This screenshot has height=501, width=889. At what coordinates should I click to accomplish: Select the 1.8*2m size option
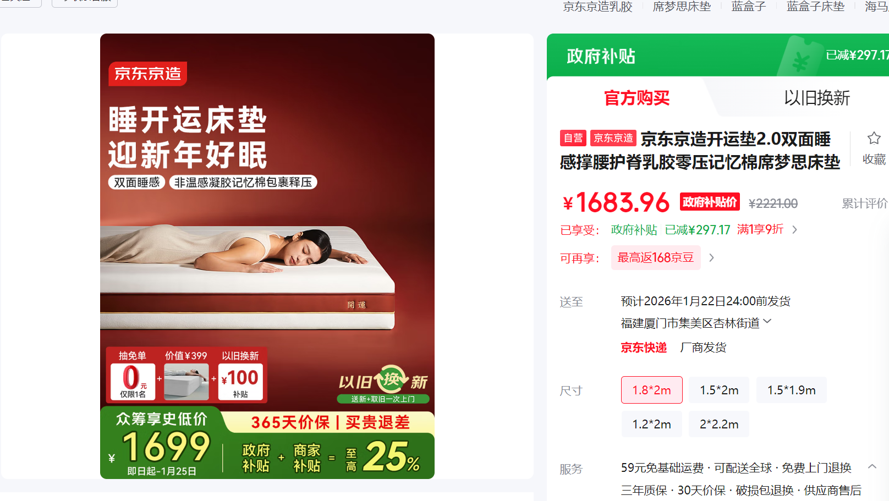pyautogui.click(x=652, y=390)
